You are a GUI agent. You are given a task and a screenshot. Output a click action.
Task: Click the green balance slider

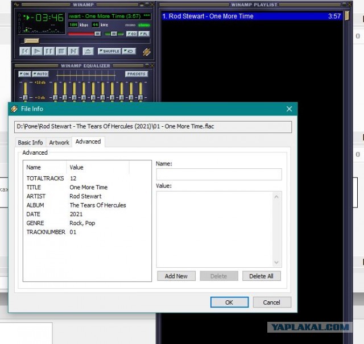point(114,34)
